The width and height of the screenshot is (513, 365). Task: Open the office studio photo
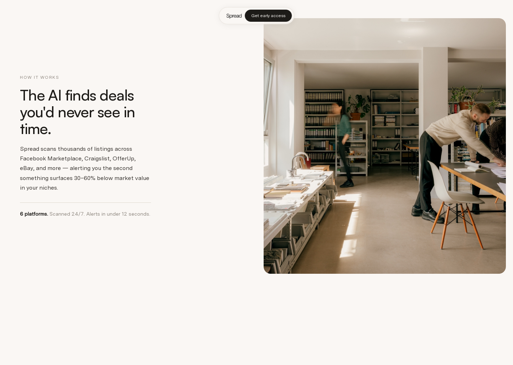coord(385,146)
